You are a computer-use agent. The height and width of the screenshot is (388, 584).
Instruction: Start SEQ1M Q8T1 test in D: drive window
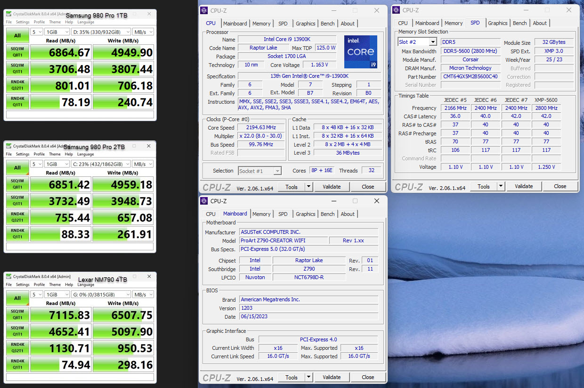click(x=17, y=52)
